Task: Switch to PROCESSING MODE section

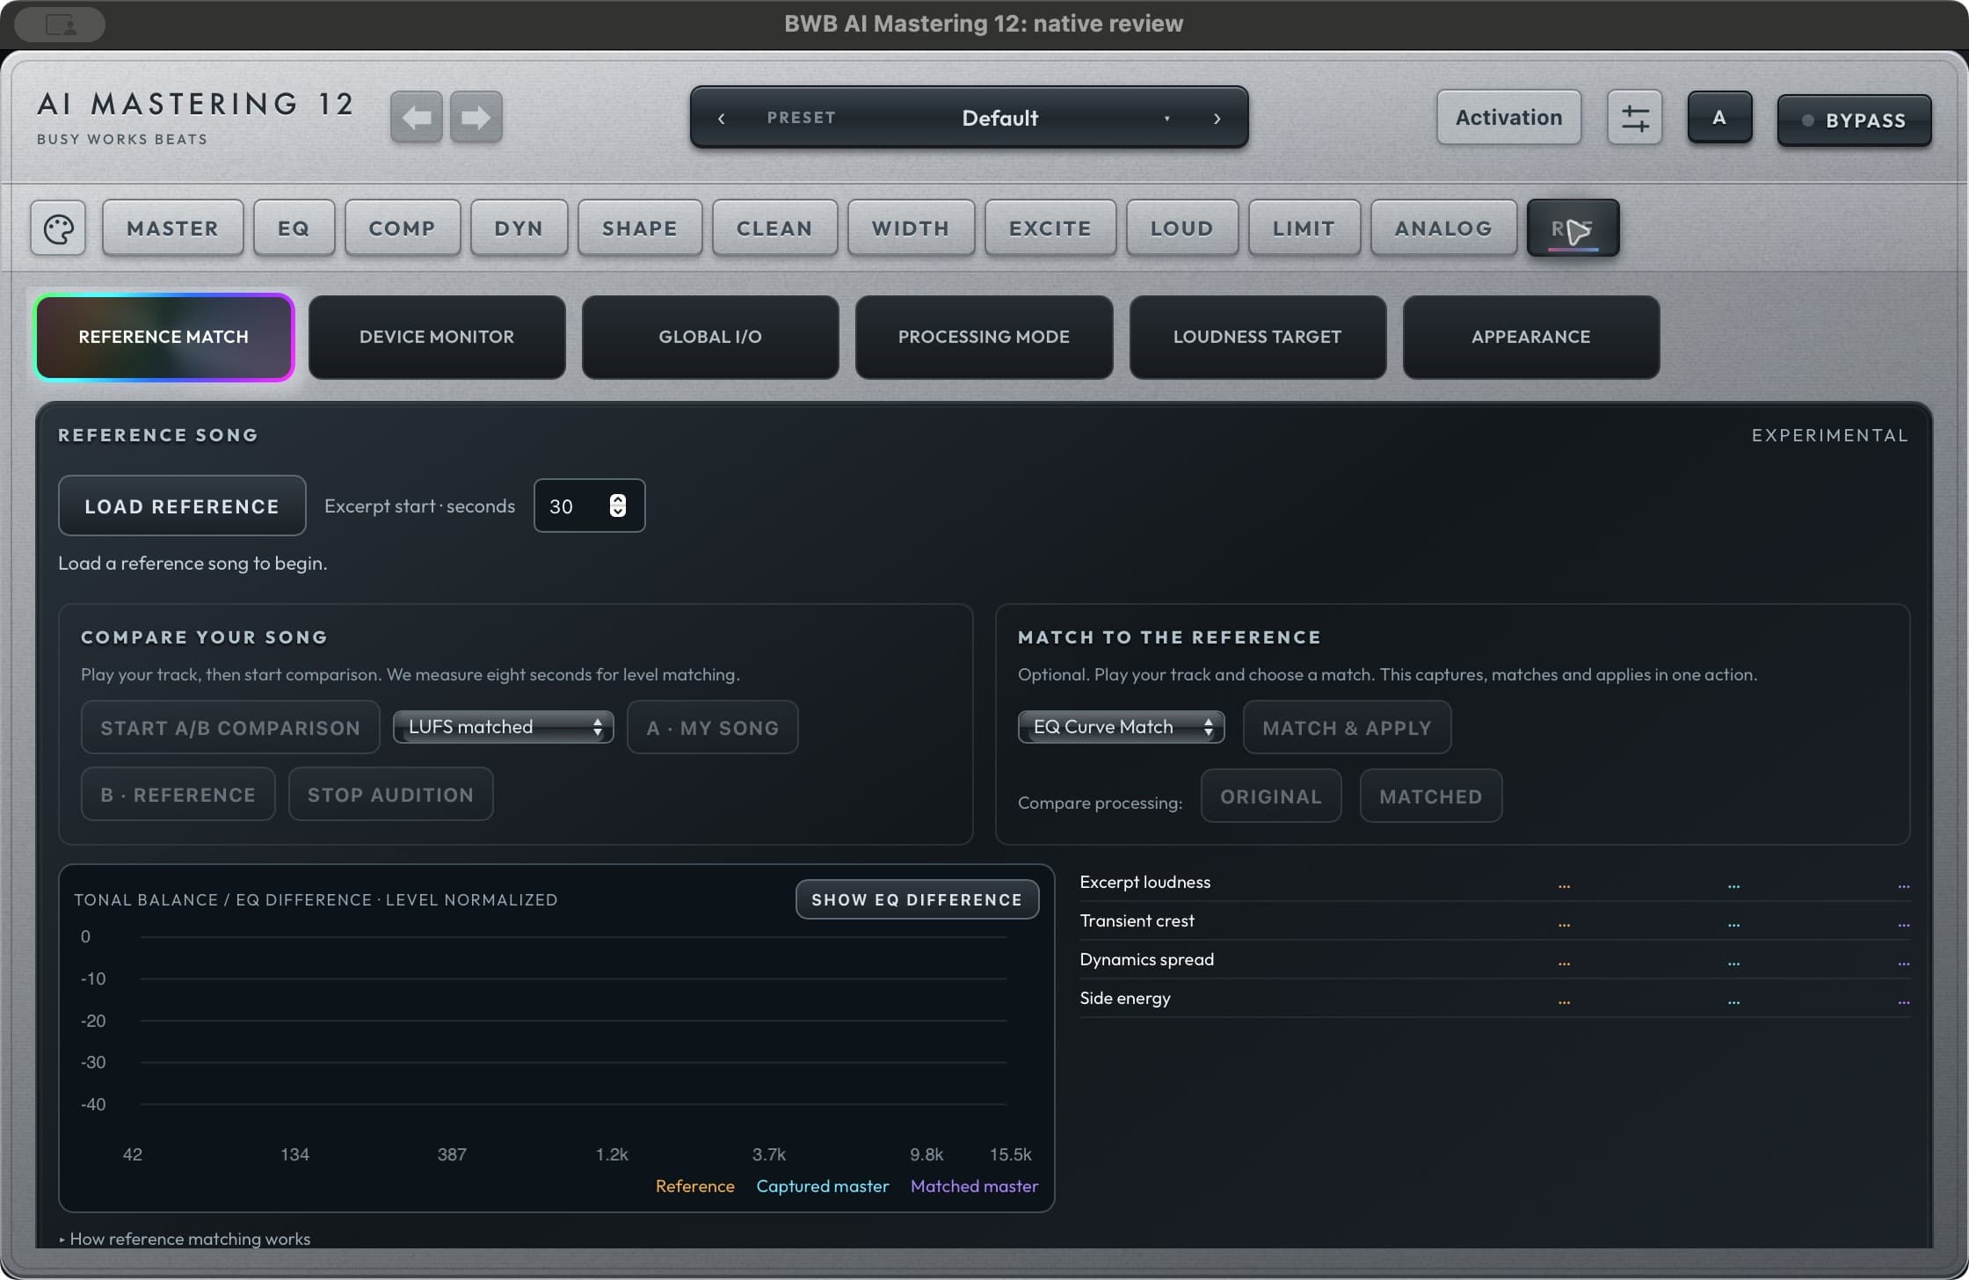Action: point(984,337)
